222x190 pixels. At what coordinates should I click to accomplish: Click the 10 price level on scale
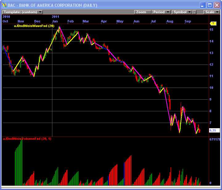click(x=211, y=88)
